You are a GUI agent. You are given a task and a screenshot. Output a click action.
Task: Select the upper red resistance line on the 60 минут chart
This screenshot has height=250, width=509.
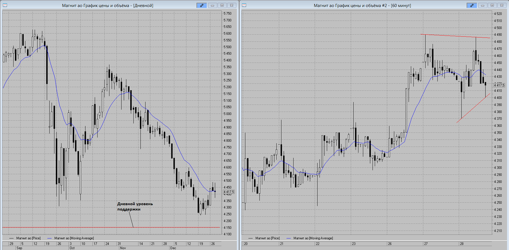[455, 36]
